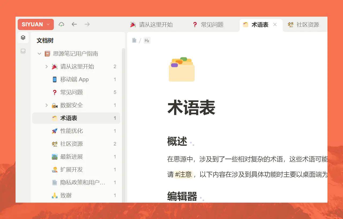The width and height of the screenshot is (343, 219).
Task: Click the question mark icon beside 常见问题 in tree
Action: pyautogui.click(x=55, y=92)
